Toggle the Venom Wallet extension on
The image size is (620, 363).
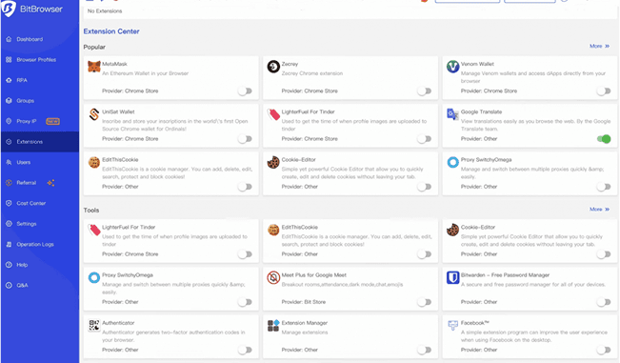604,91
